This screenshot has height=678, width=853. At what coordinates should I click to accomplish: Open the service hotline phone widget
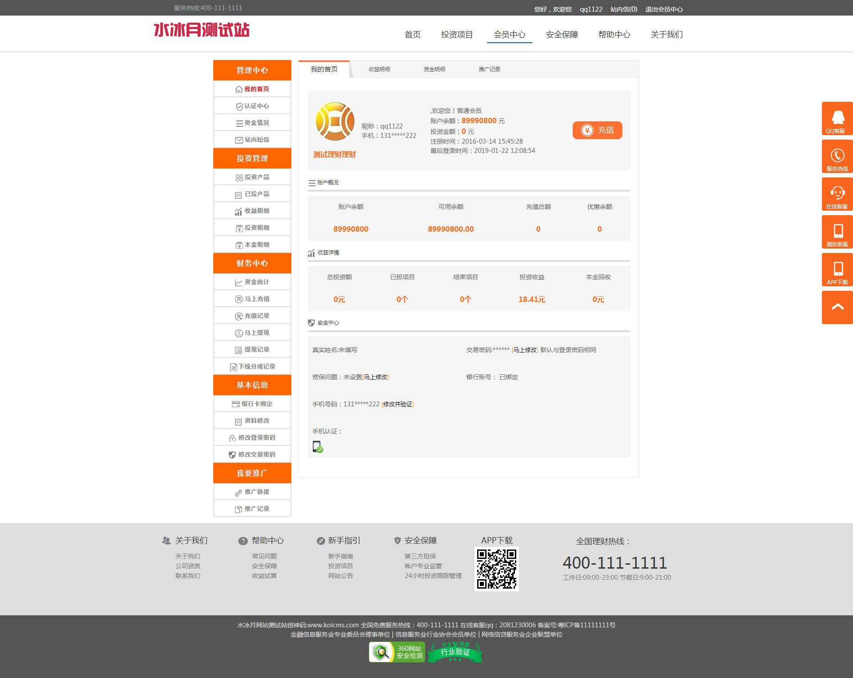(837, 156)
